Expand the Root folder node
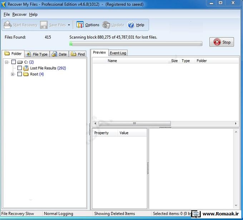Screen dimensions: 243x220 [x=13, y=74]
